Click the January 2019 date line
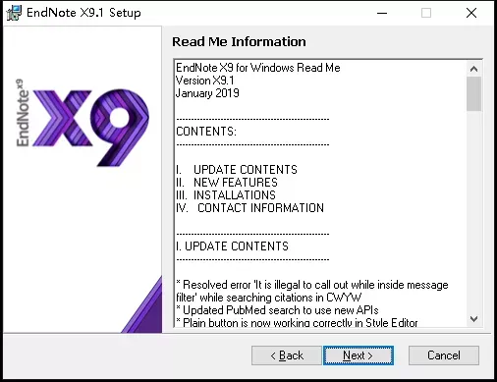497x382 pixels. (207, 93)
